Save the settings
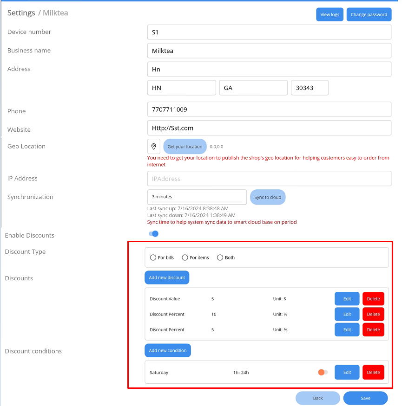The image size is (402, 406). (365, 398)
